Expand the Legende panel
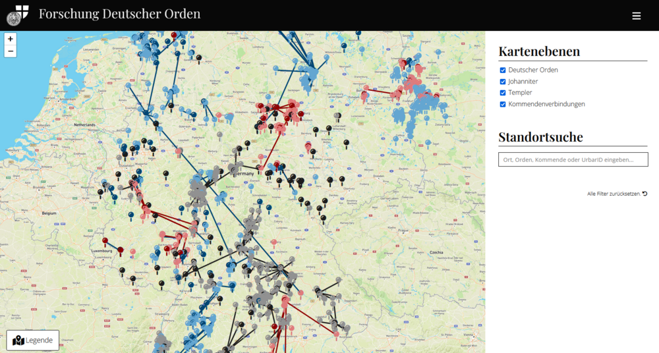The image size is (659, 353). point(33,340)
